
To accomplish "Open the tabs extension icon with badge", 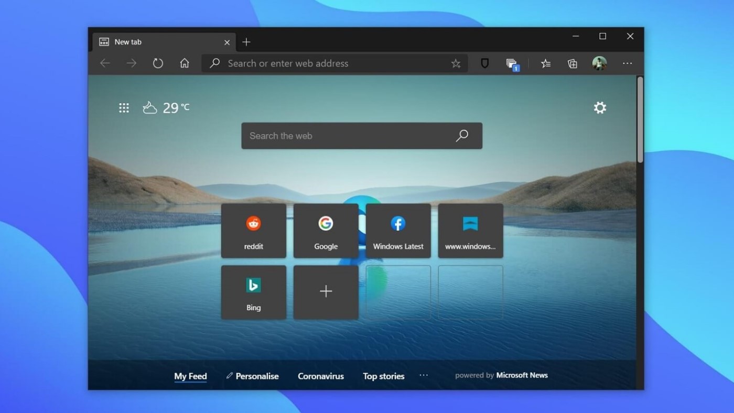I will 512,64.
